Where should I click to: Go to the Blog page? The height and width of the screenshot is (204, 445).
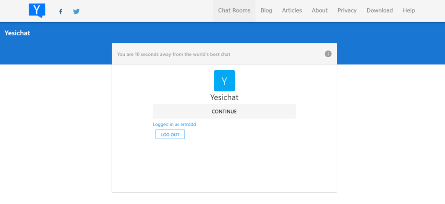[266, 10]
